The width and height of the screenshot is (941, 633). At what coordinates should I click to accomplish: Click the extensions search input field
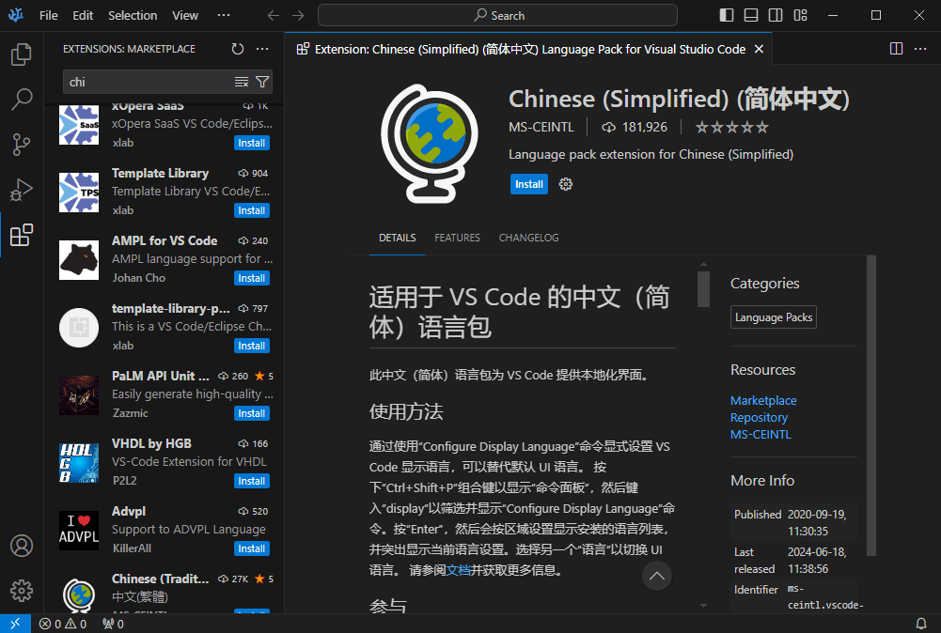pos(146,82)
